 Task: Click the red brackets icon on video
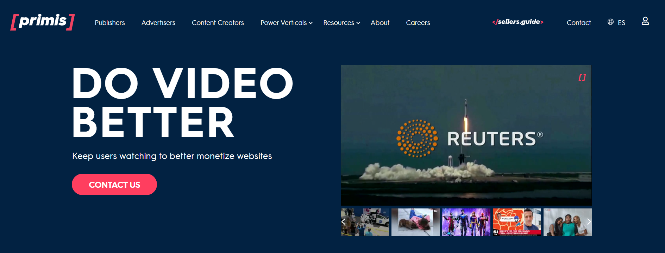click(582, 77)
